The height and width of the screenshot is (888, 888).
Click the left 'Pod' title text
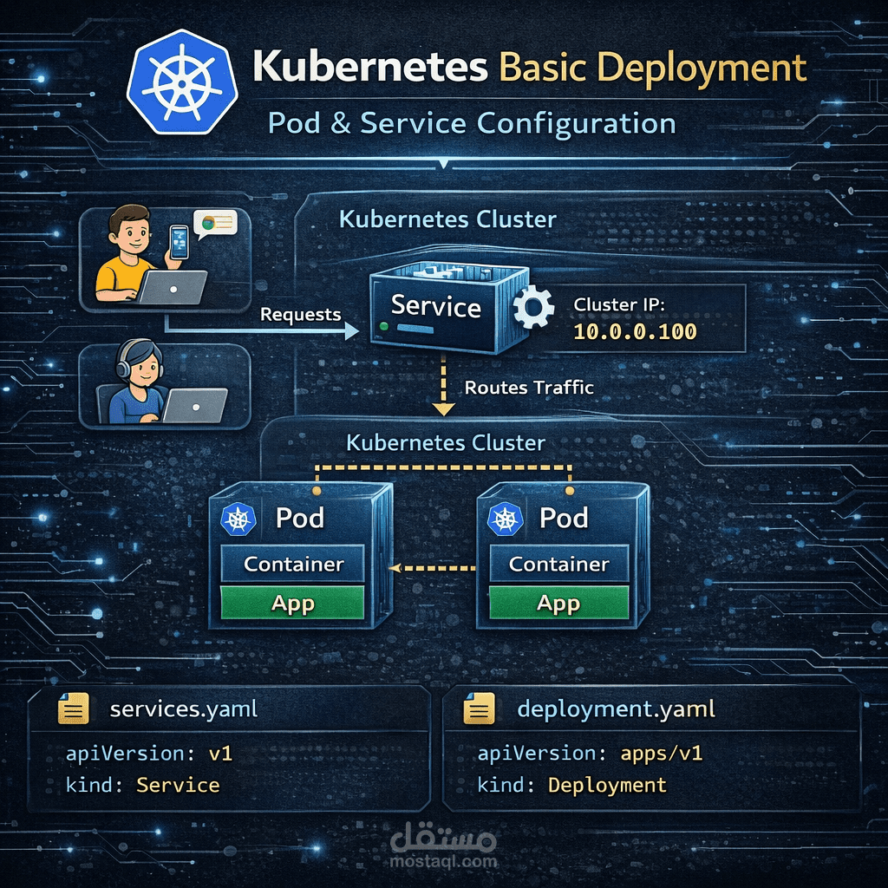pos(299,519)
